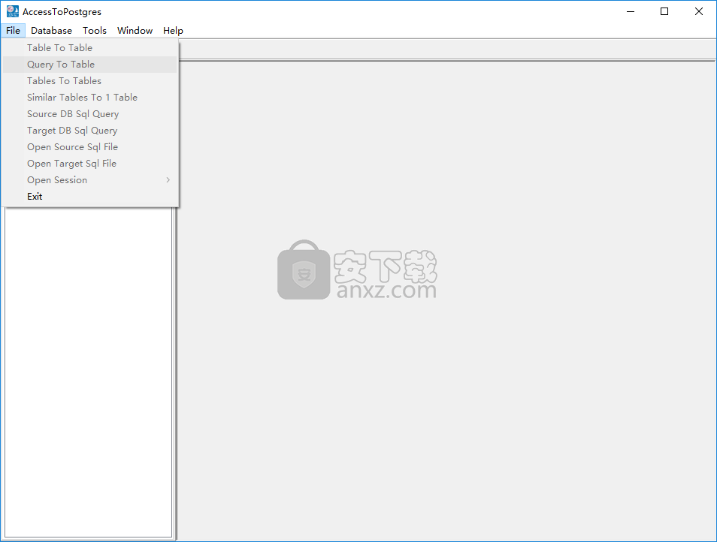Open the File menu

[13, 31]
